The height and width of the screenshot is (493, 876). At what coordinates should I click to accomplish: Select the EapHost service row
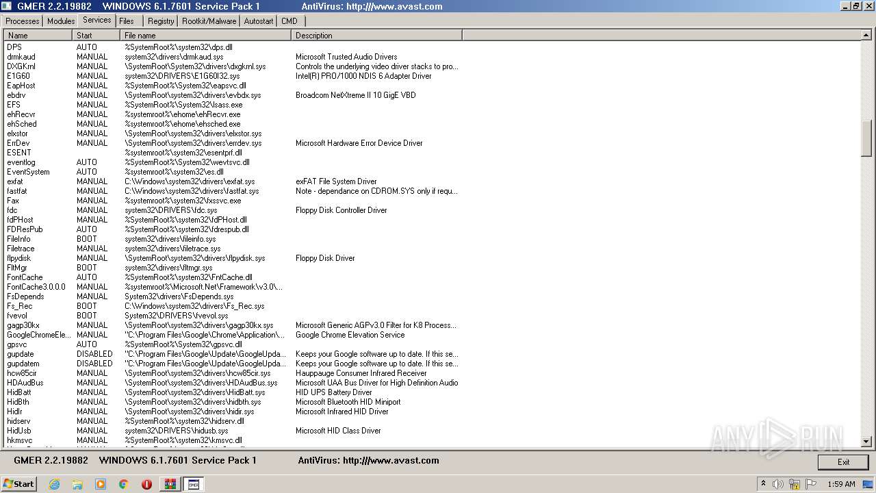tap(233, 86)
